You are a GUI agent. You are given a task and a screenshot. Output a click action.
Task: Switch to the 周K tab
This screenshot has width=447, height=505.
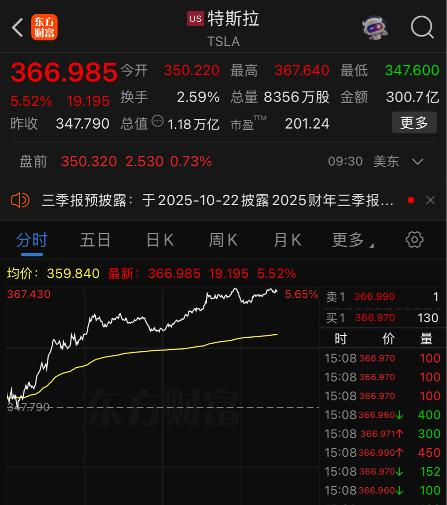click(223, 240)
